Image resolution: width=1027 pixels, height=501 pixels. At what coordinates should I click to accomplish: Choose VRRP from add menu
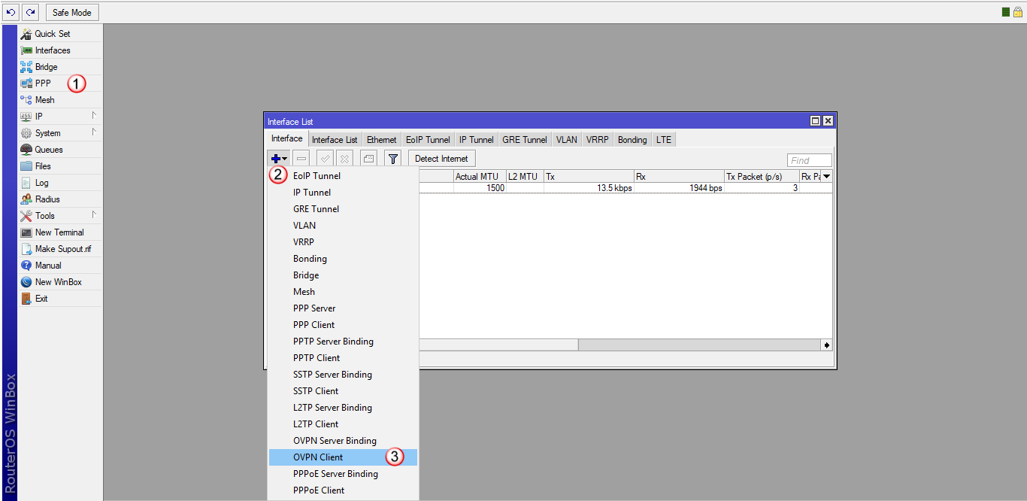coord(343,242)
